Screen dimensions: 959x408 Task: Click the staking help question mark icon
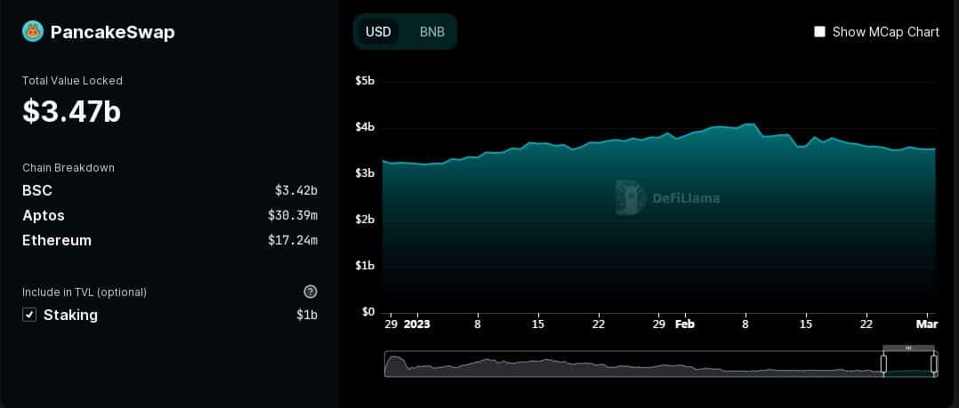coord(310,292)
